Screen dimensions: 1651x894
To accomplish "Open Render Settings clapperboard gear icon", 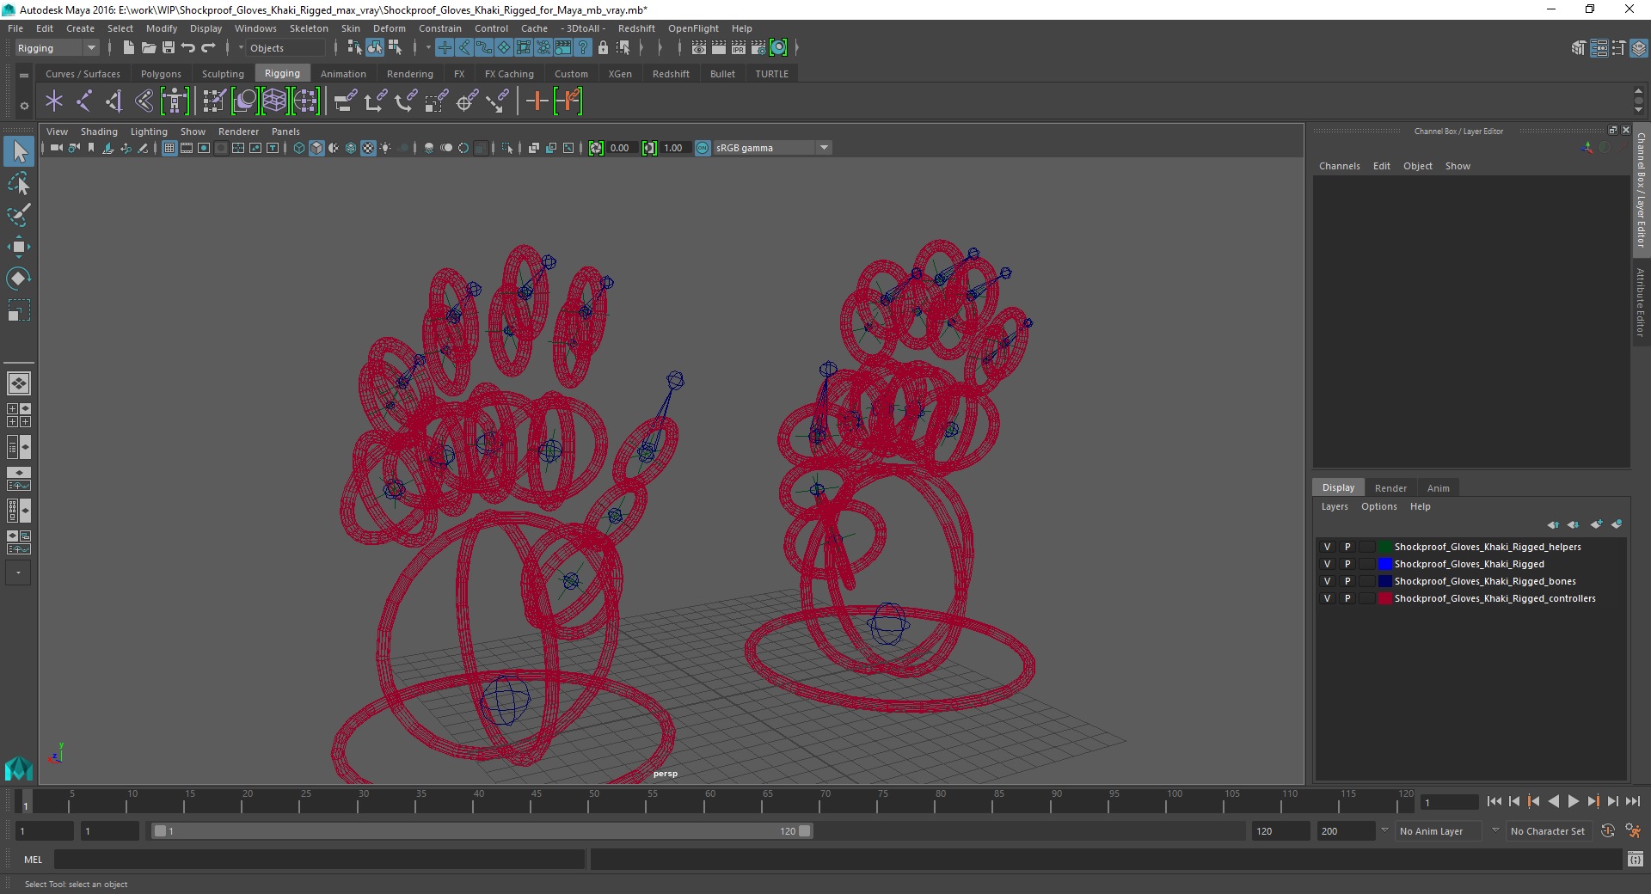I will tap(758, 48).
